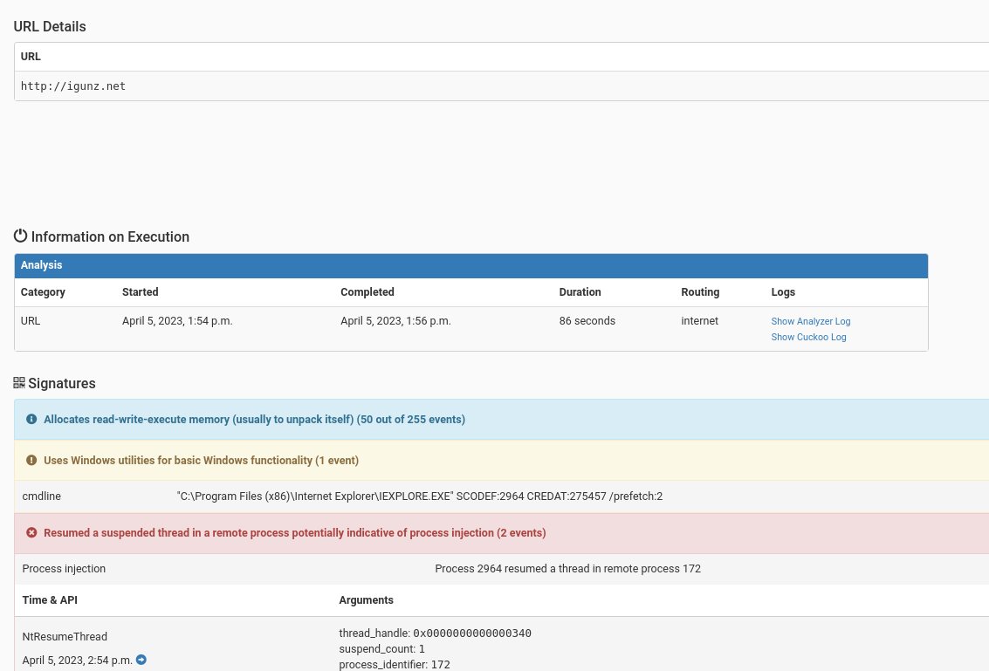Click the Time & API column header
Screen dimensions: 989x671
tap(50, 600)
